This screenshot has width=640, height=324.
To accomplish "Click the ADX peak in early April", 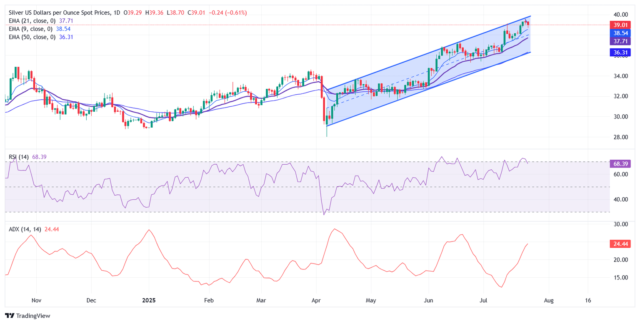I will 334,229.
